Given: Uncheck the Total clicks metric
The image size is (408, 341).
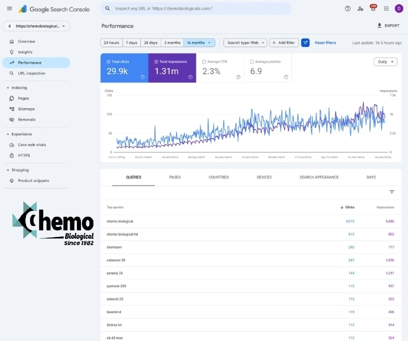Looking at the screenshot, I should click(108, 61).
